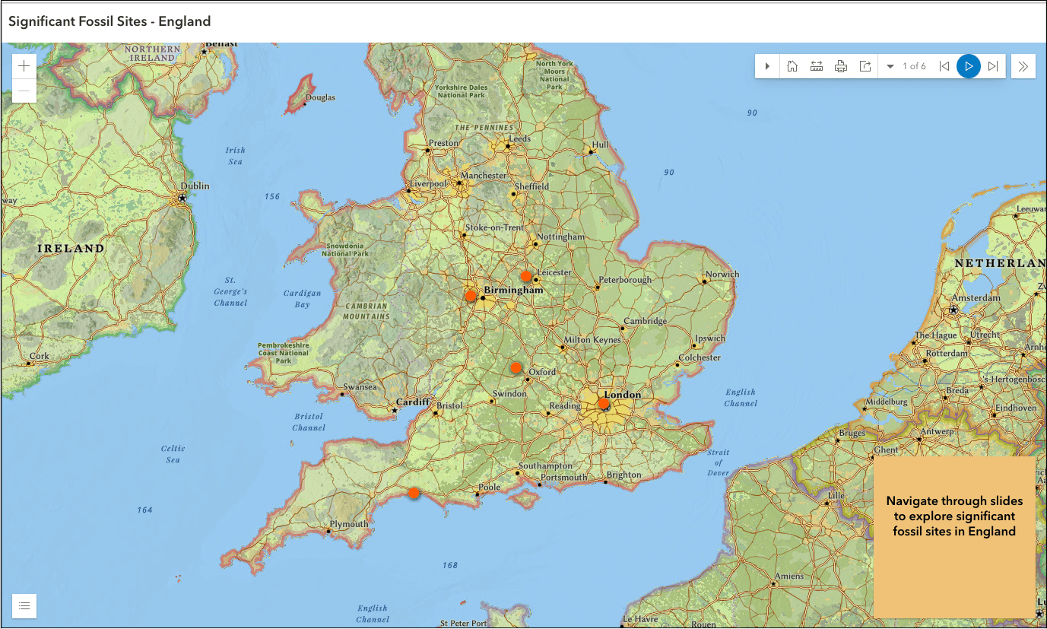Return the map to its home extent

coord(792,66)
